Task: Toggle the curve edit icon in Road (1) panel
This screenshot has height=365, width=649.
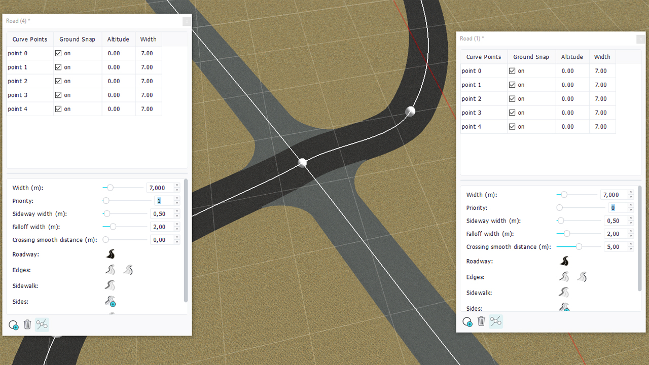Action: coord(495,321)
